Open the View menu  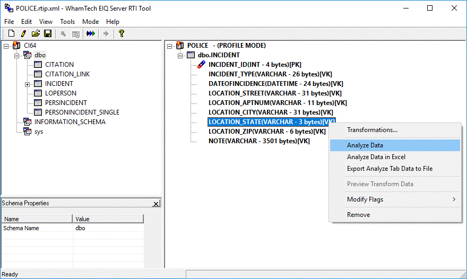46,22
